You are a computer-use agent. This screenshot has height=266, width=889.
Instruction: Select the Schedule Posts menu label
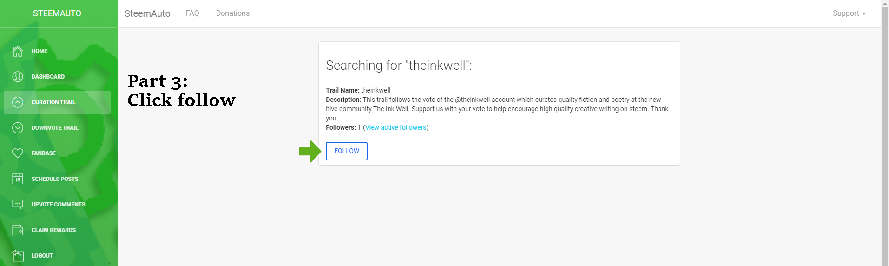click(55, 179)
